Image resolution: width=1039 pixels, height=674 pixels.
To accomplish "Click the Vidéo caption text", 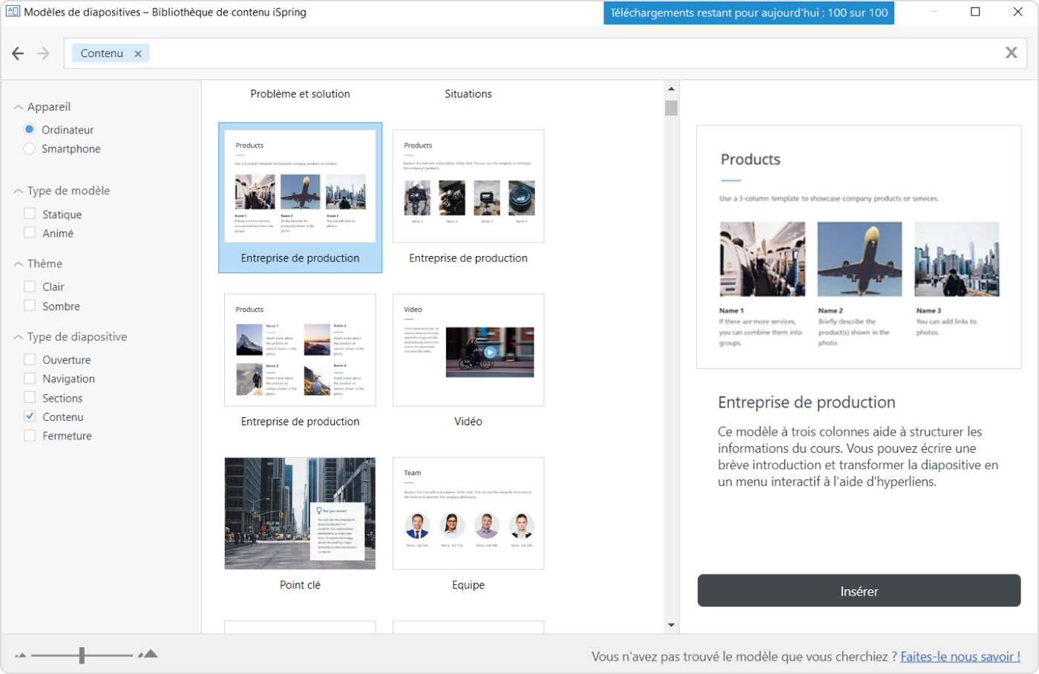I will pos(468,421).
